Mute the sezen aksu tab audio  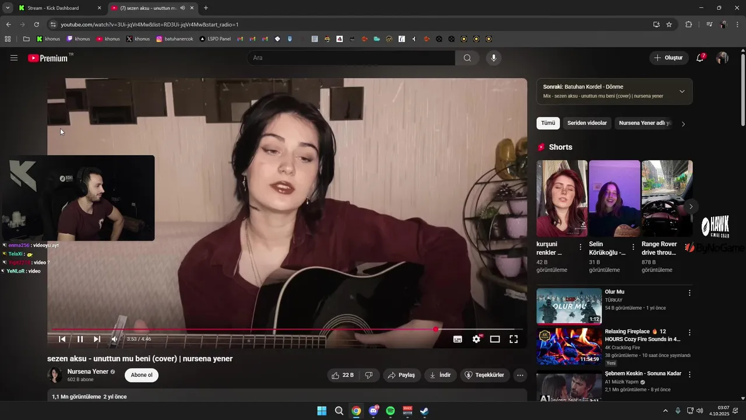coord(183,8)
